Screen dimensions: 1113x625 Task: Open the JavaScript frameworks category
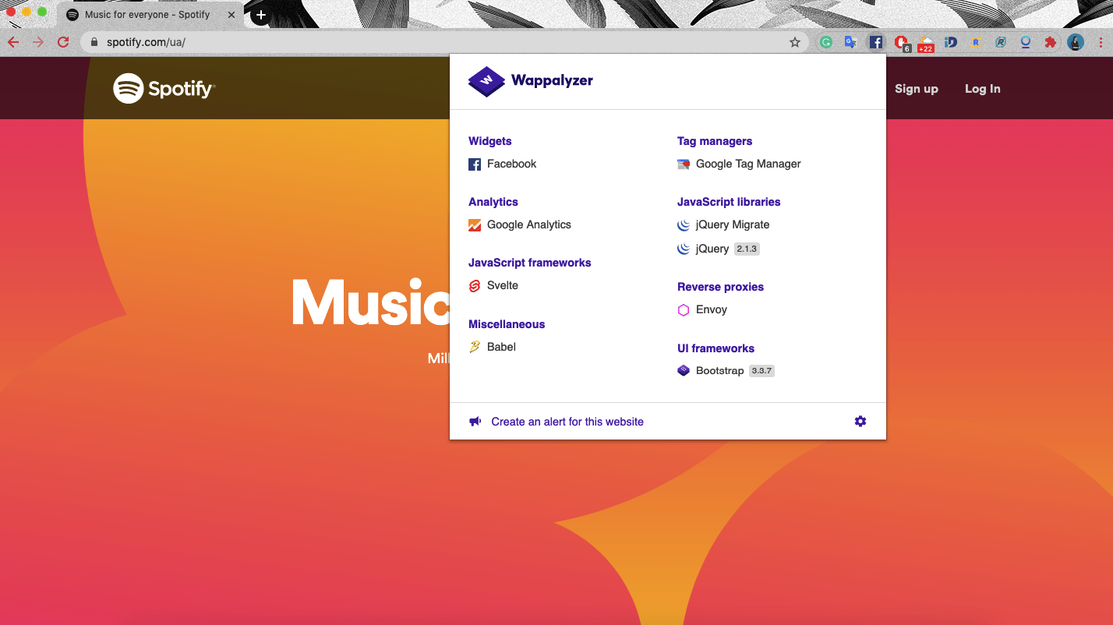coord(530,263)
